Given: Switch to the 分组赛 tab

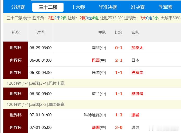Looking at the screenshot, I should (18, 7).
